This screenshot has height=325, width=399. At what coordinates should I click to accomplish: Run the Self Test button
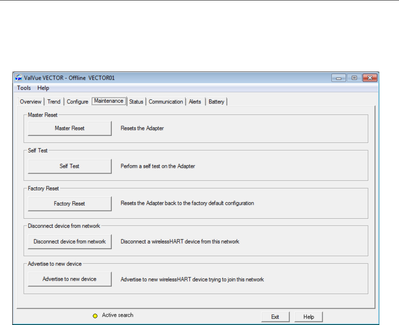pyautogui.click(x=70, y=166)
